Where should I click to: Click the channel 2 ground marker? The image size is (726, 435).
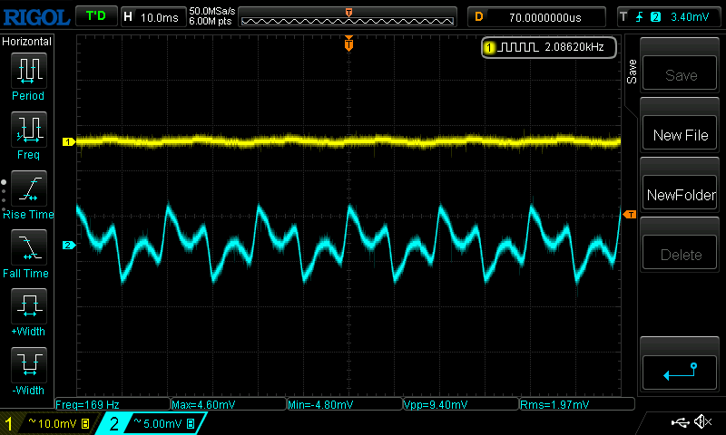coord(69,245)
